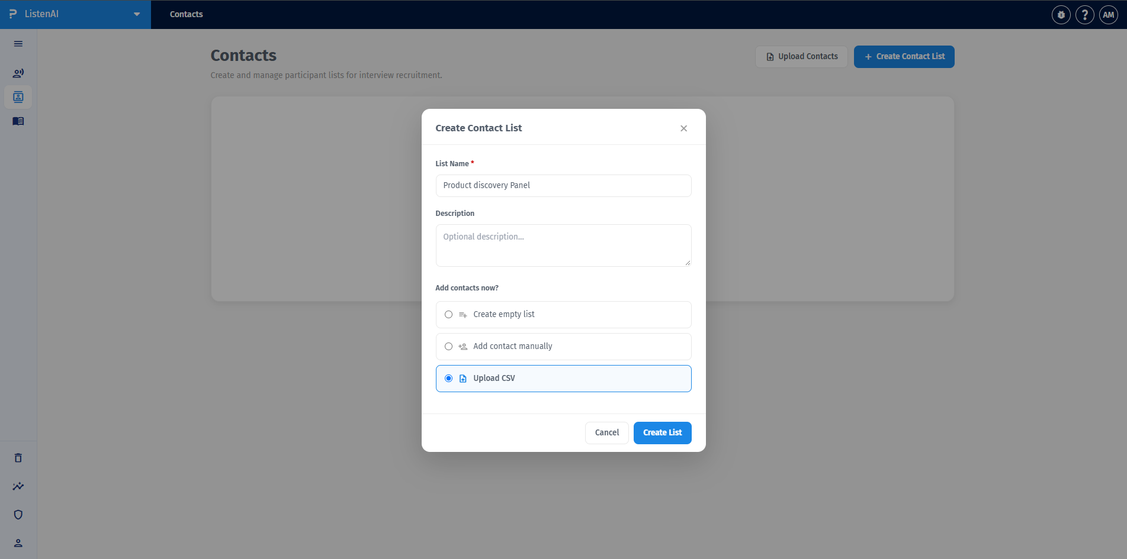This screenshot has height=559, width=1127.
Task: Click the Cancel button
Action: (607, 433)
